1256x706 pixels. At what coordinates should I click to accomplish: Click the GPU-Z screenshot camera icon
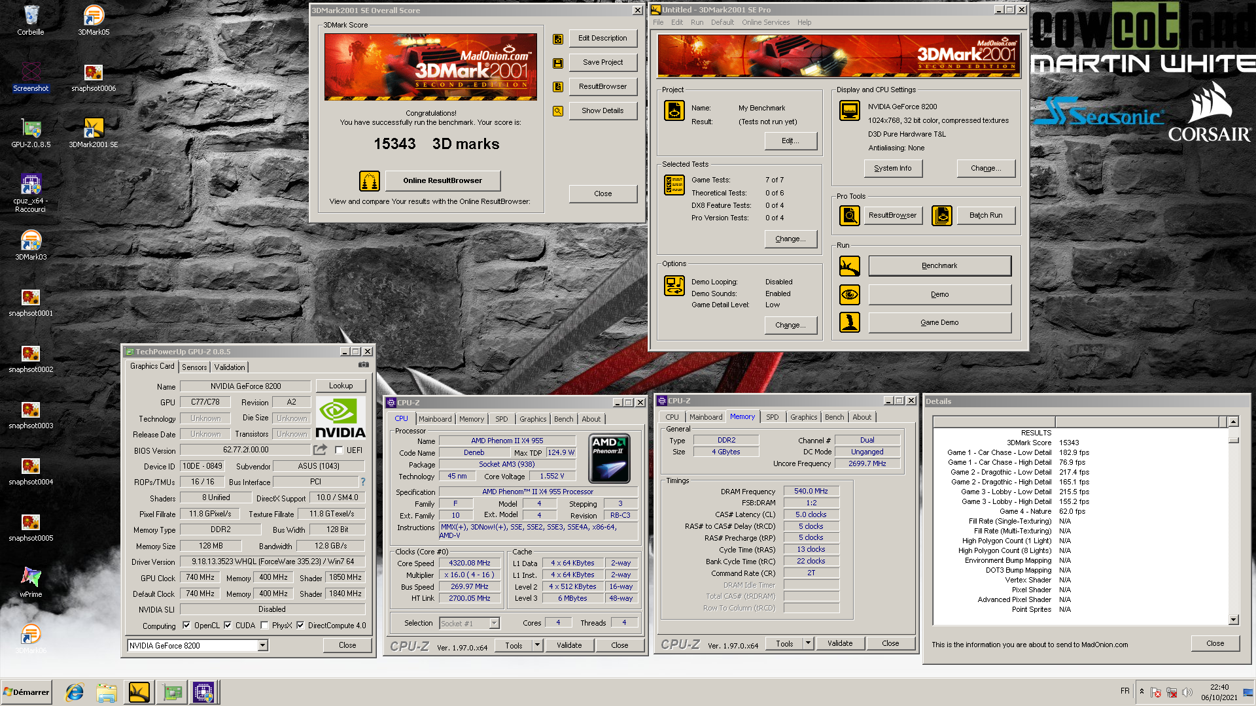click(x=364, y=365)
